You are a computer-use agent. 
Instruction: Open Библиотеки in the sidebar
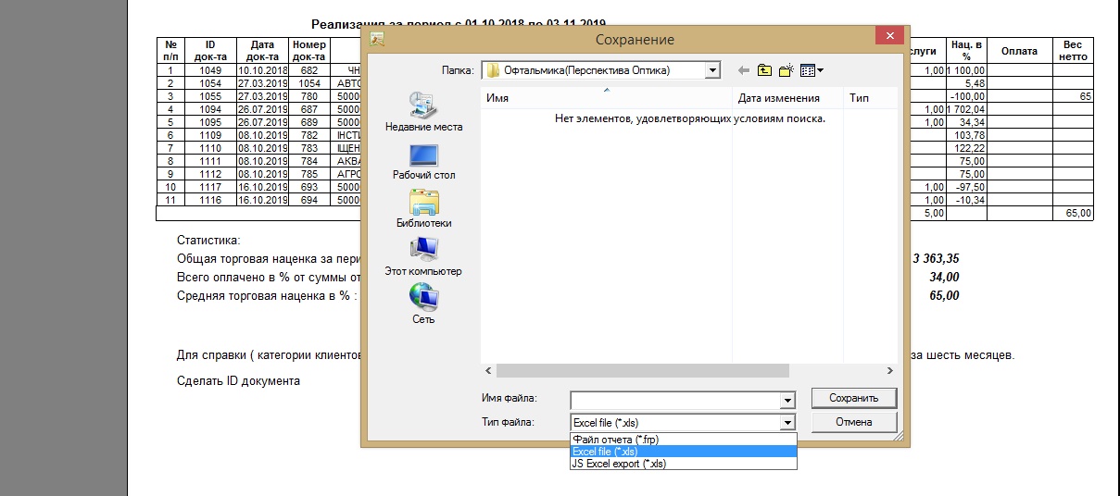(423, 207)
